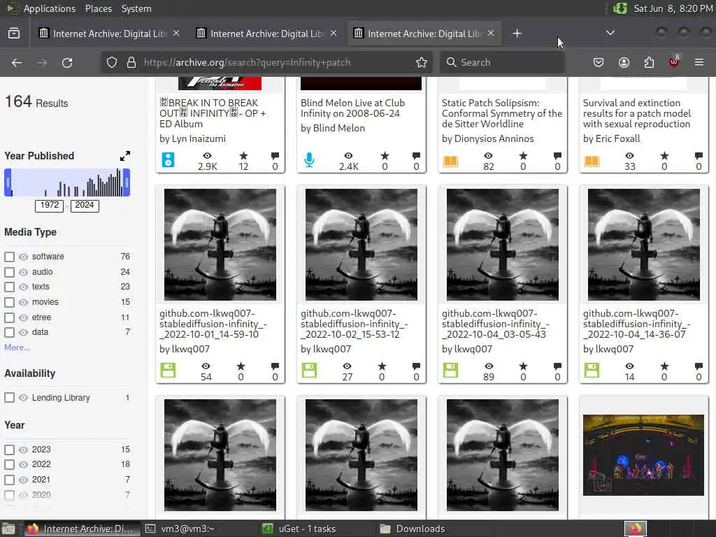716x537 pixels.
Task: Click the left handle of the year range slider
Action: tap(8, 182)
